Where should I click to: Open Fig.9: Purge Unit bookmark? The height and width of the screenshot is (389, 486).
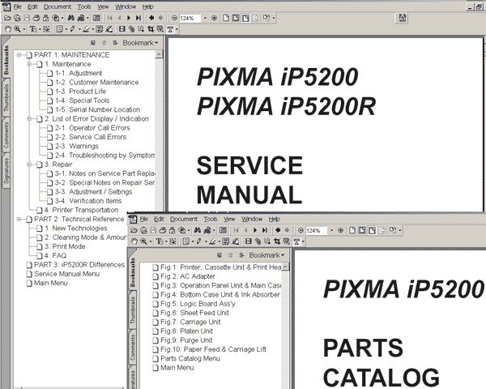(x=186, y=340)
